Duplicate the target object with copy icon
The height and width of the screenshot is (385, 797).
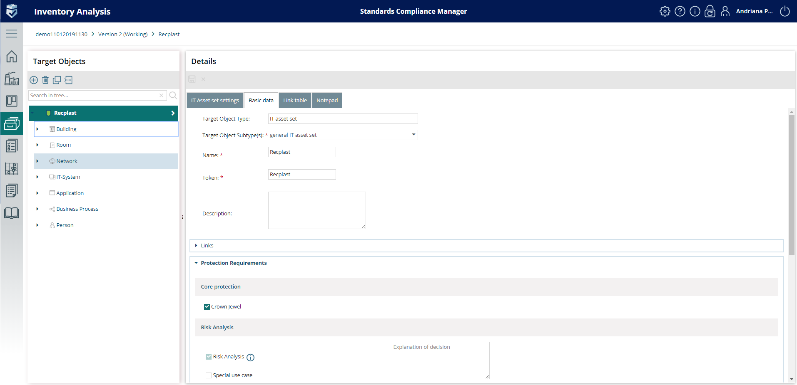57,80
